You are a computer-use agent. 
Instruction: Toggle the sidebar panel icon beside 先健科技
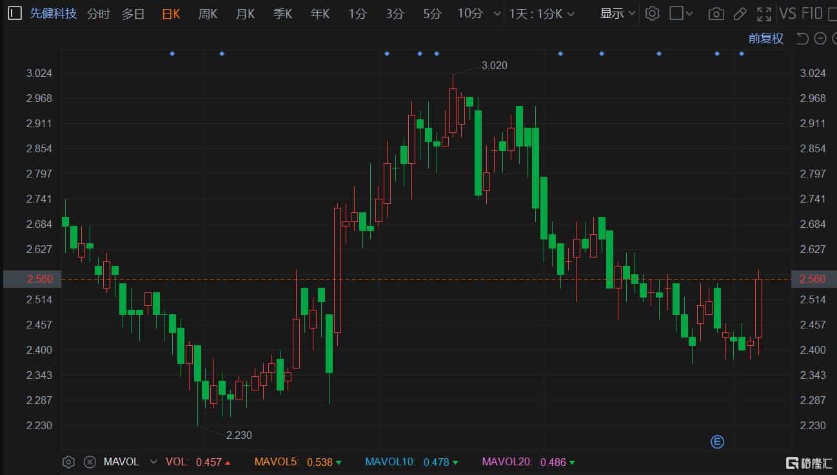pyautogui.click(x=14, y=14)
